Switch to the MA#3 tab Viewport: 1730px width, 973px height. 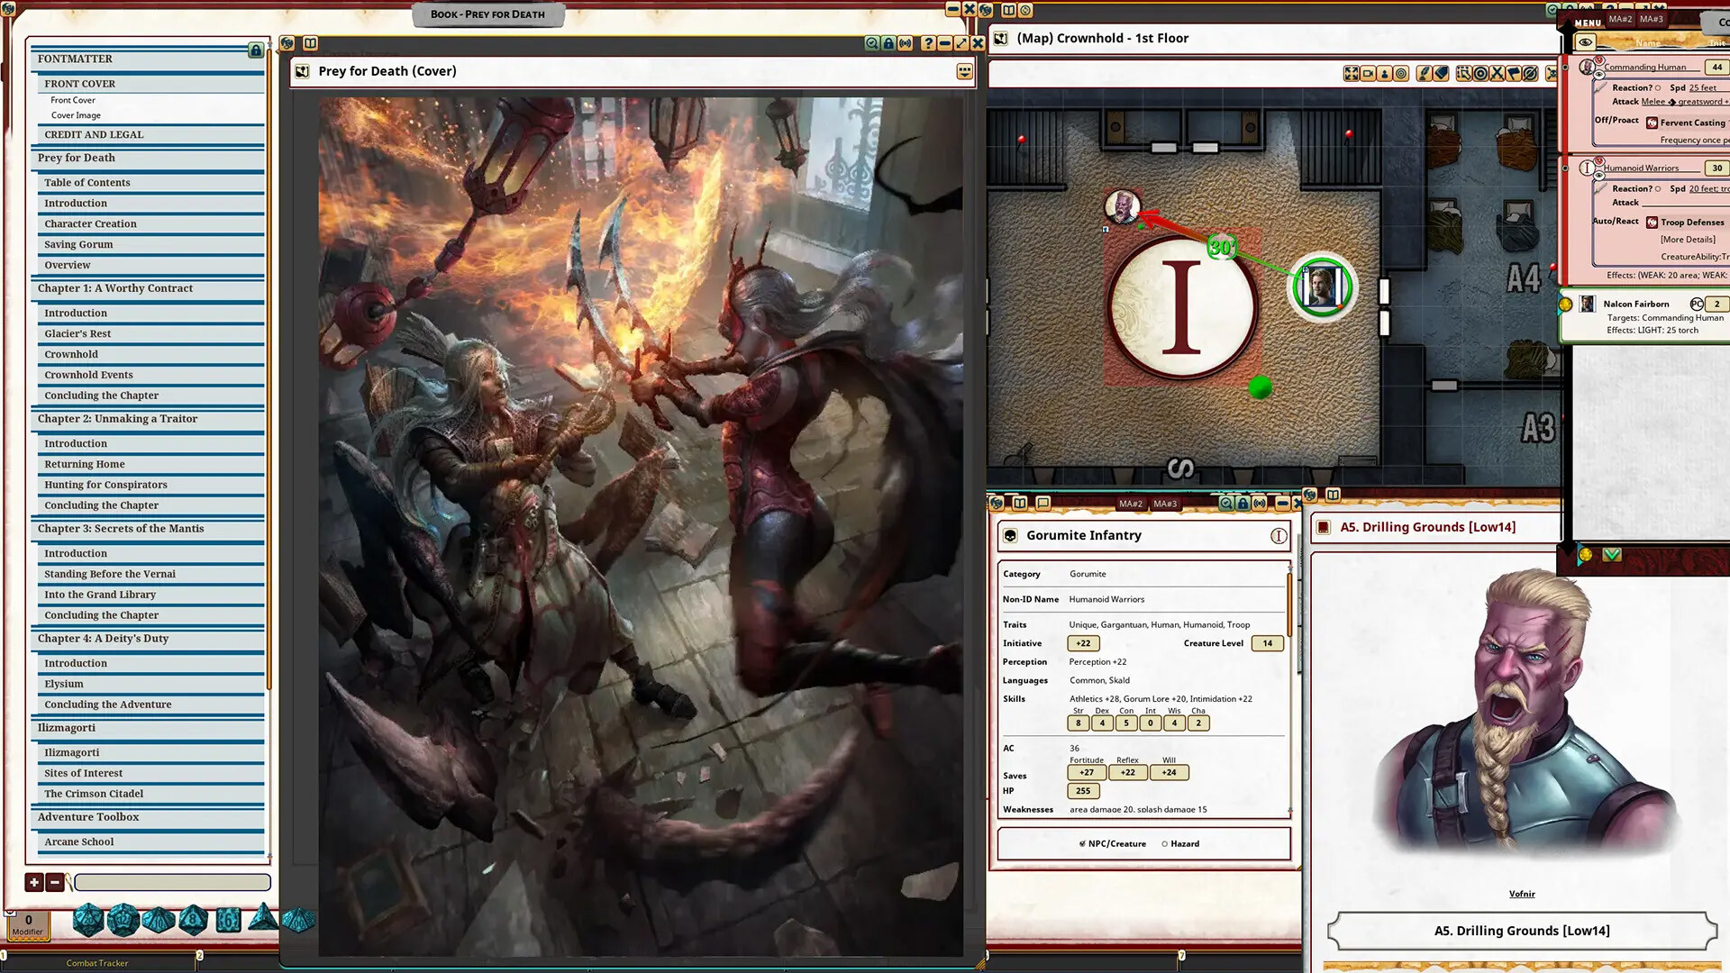pyautogui.click(x=1166, y=504)
